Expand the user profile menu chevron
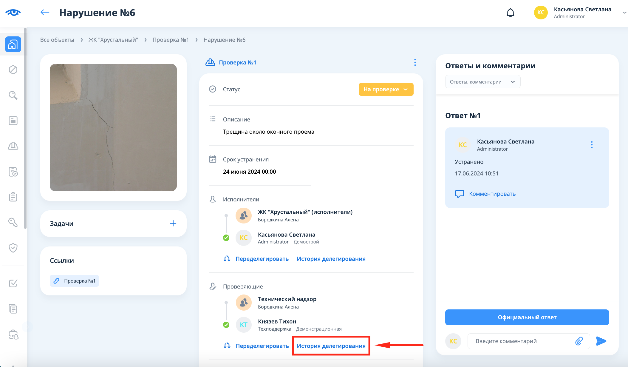The image size is (628, 367). [624, 13]
